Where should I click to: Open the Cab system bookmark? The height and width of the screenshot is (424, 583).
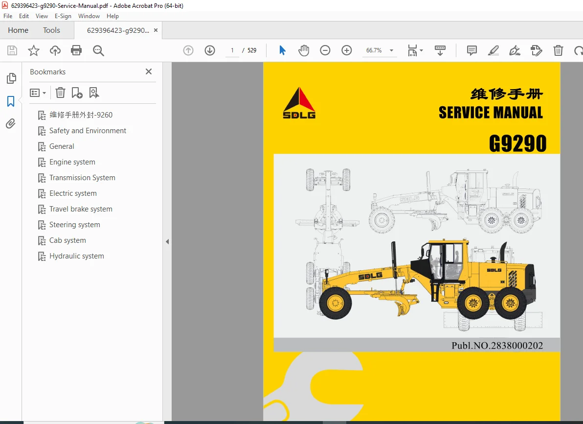67,240
